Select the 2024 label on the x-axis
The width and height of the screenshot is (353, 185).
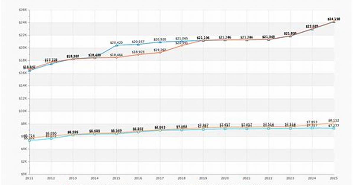[x=312, y=178]
